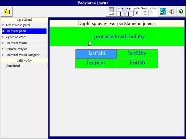The image size is (186, 139).
Task: Pick the highlighted answer 'Jestřábi'
Action: [x=96, y=54]
